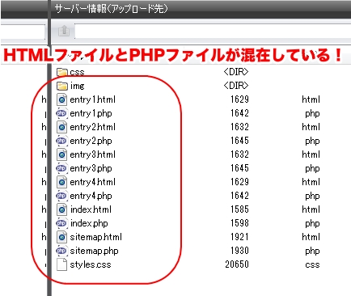Click the styles.css file icon

61,264
